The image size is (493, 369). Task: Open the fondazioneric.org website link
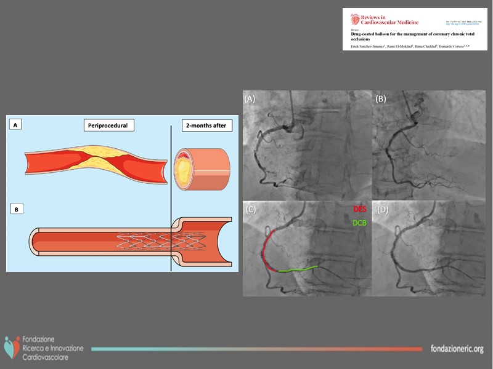(x=457, y=349)
